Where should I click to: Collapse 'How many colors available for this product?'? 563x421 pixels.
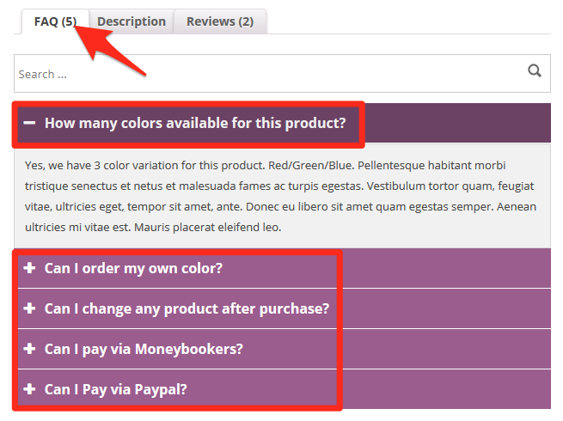pyautogui.click(x=282, y=123)
